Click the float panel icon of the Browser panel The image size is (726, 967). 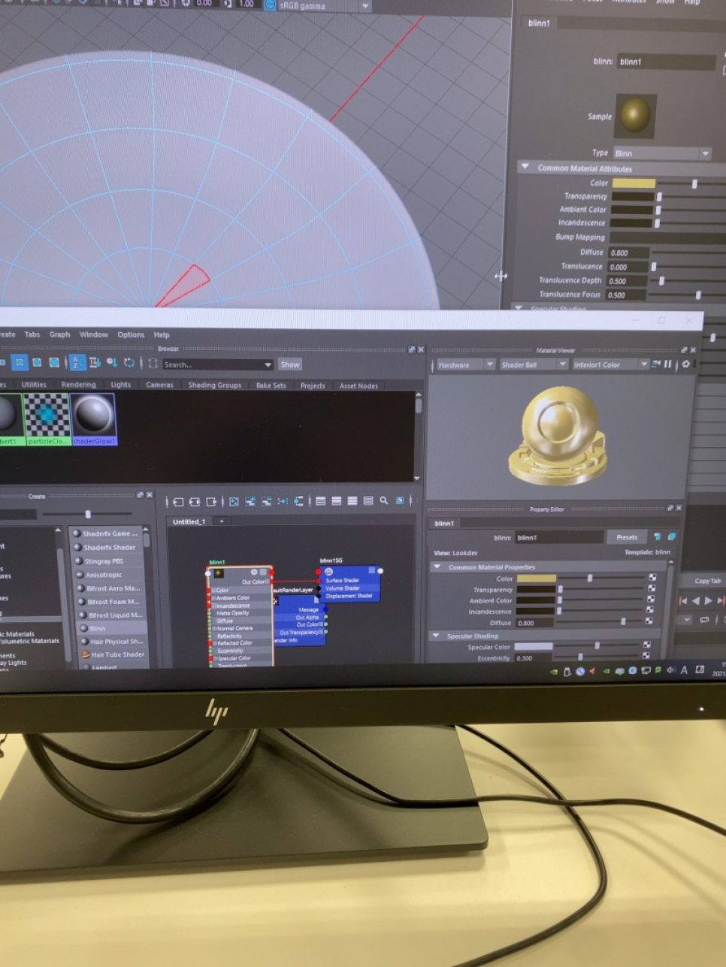coord(412,349)
